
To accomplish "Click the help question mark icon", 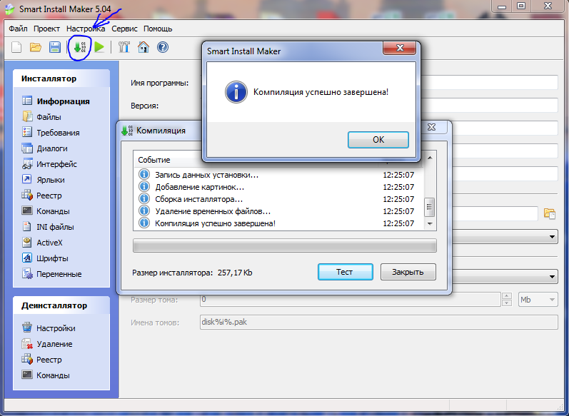I will coord(162,48).
